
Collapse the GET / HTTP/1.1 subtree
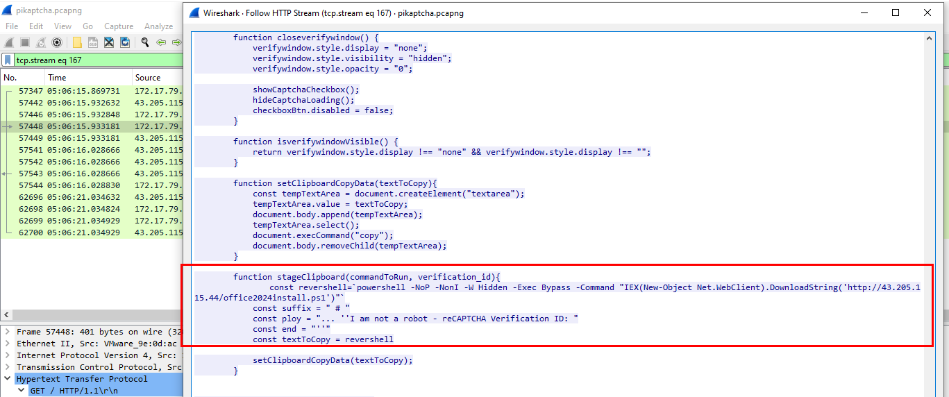pyautogui.click(x=21, y=391)
